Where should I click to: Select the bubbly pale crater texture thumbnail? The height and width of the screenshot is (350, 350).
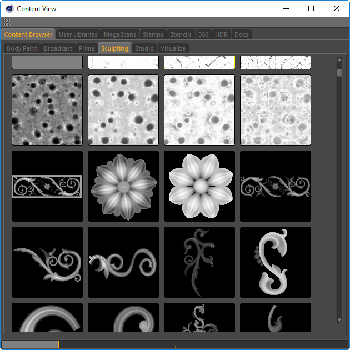[276, 110]
